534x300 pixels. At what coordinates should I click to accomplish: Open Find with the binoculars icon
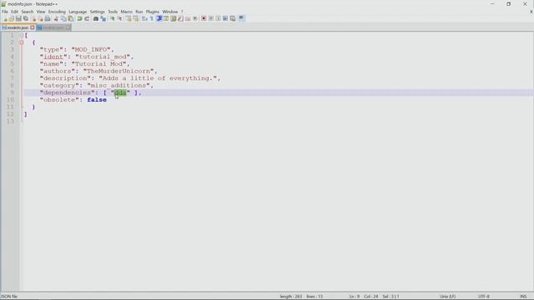click(96, 18)
